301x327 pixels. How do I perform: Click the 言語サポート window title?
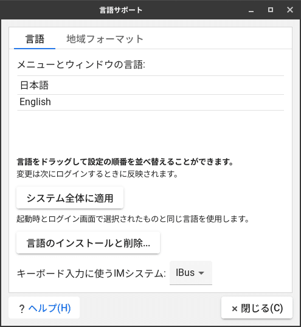coord(121,10)
